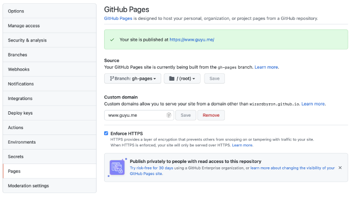This screenshot has height=199, width=356.
Task: Select Pages in the sidebar
Action: 50,171
